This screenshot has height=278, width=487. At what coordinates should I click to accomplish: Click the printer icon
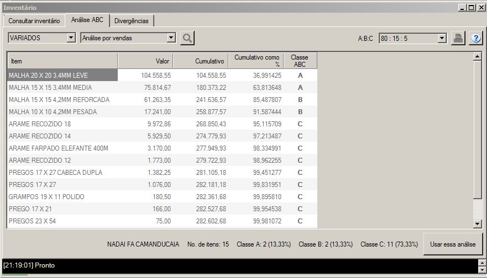(458, 38)
